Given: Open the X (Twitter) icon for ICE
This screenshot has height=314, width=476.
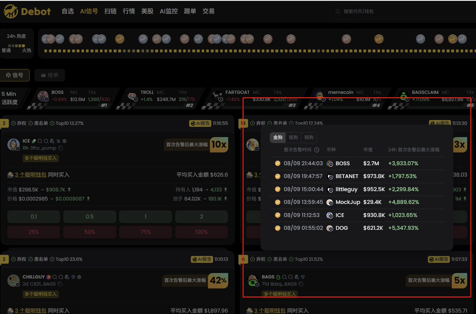Looking at the screenshot, I should (58, 141).
